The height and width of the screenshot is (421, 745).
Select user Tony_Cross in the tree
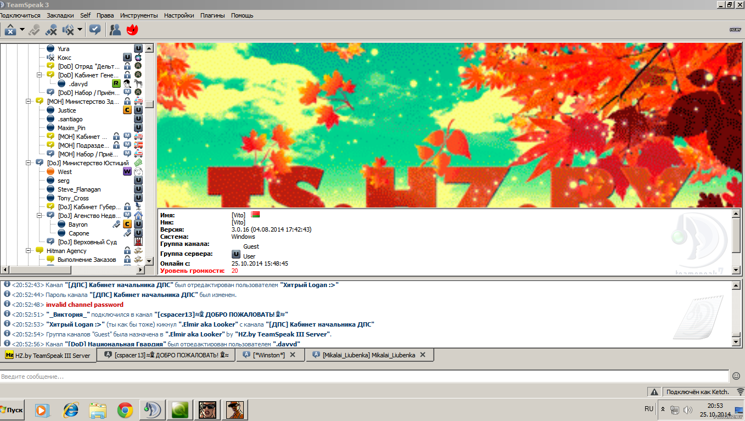[73, 198]
